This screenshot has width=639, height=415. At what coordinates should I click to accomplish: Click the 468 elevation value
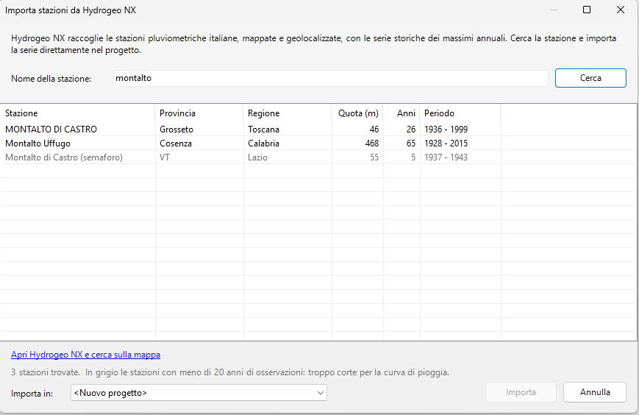click(x=371, y=143)
